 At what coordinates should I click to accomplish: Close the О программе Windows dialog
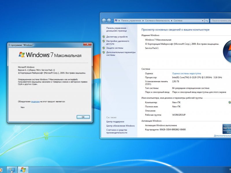[87, 44]
